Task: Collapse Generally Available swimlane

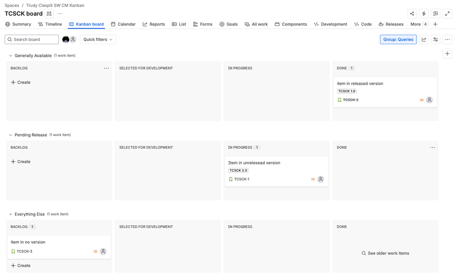Action: (10, 56)
